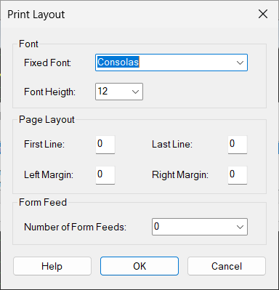Open the Number of Form Feeds dropdown
The width and height of the screenshot is (279, 290).
pyautogui.click(x=200, y=227)
